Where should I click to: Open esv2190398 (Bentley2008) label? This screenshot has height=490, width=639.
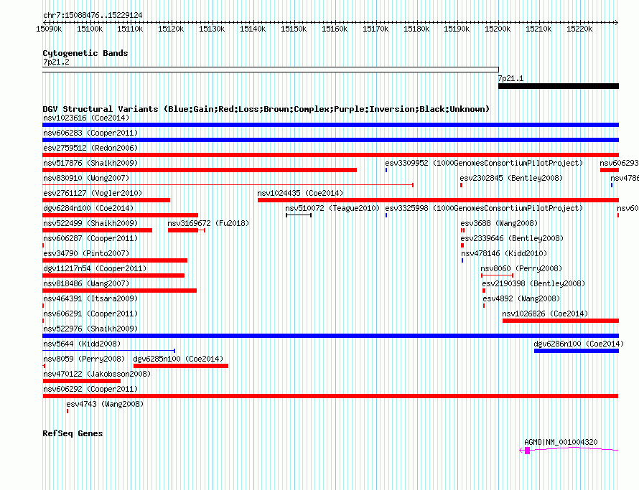(x=533, y=283)
